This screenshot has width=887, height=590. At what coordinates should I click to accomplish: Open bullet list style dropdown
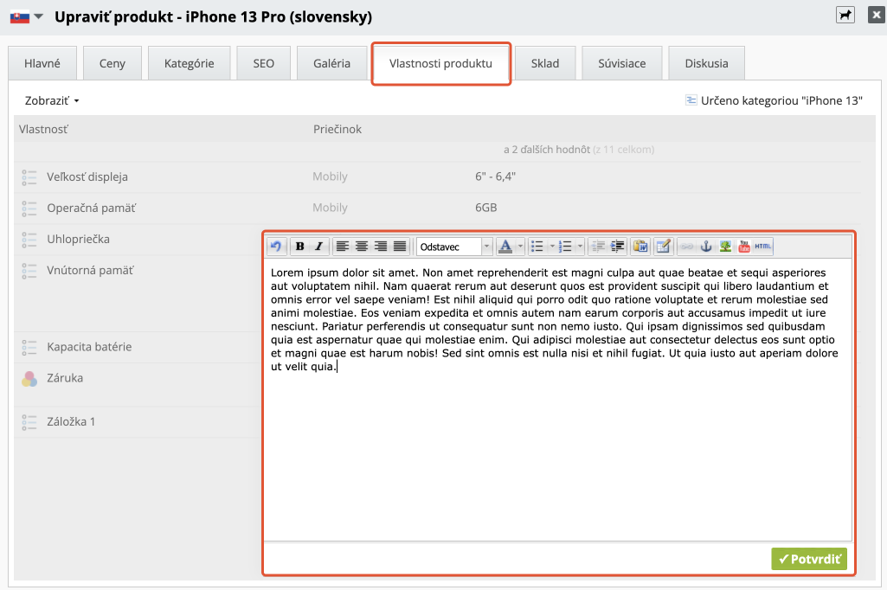tap(552, 246)
